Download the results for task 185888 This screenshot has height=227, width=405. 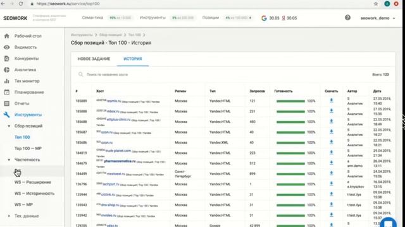coord(332,111)
